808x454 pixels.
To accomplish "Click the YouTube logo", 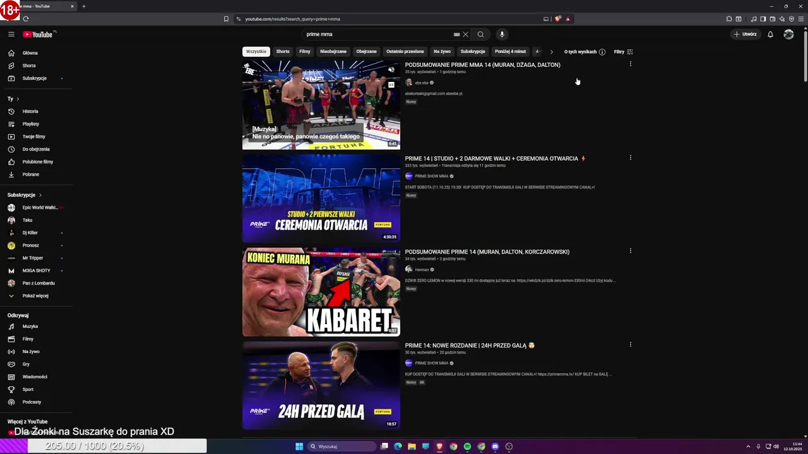I will point(38,35).
